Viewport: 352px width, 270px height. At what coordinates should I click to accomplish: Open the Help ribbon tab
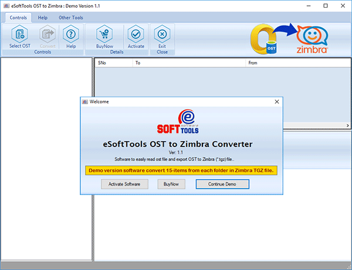click(43, 18)
